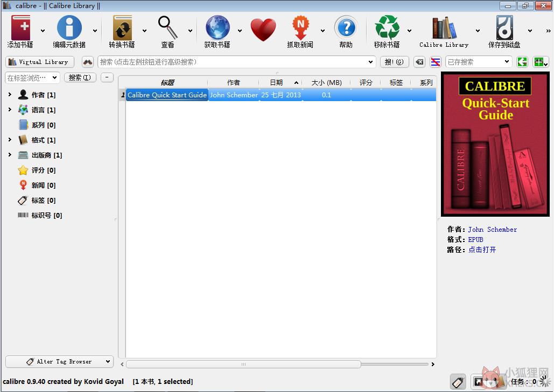This screenshot has height=392, width=554.
Task: Select the Identifiers [0] barcode item
Action: point(40,215)
